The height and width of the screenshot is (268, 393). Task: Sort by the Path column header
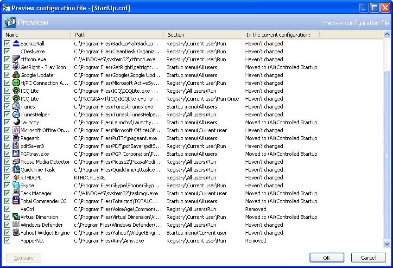tap(117, 35)
